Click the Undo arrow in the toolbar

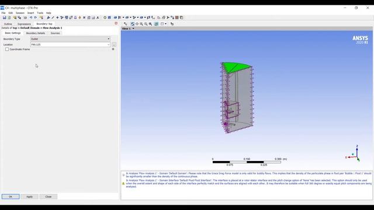point(31,17)
